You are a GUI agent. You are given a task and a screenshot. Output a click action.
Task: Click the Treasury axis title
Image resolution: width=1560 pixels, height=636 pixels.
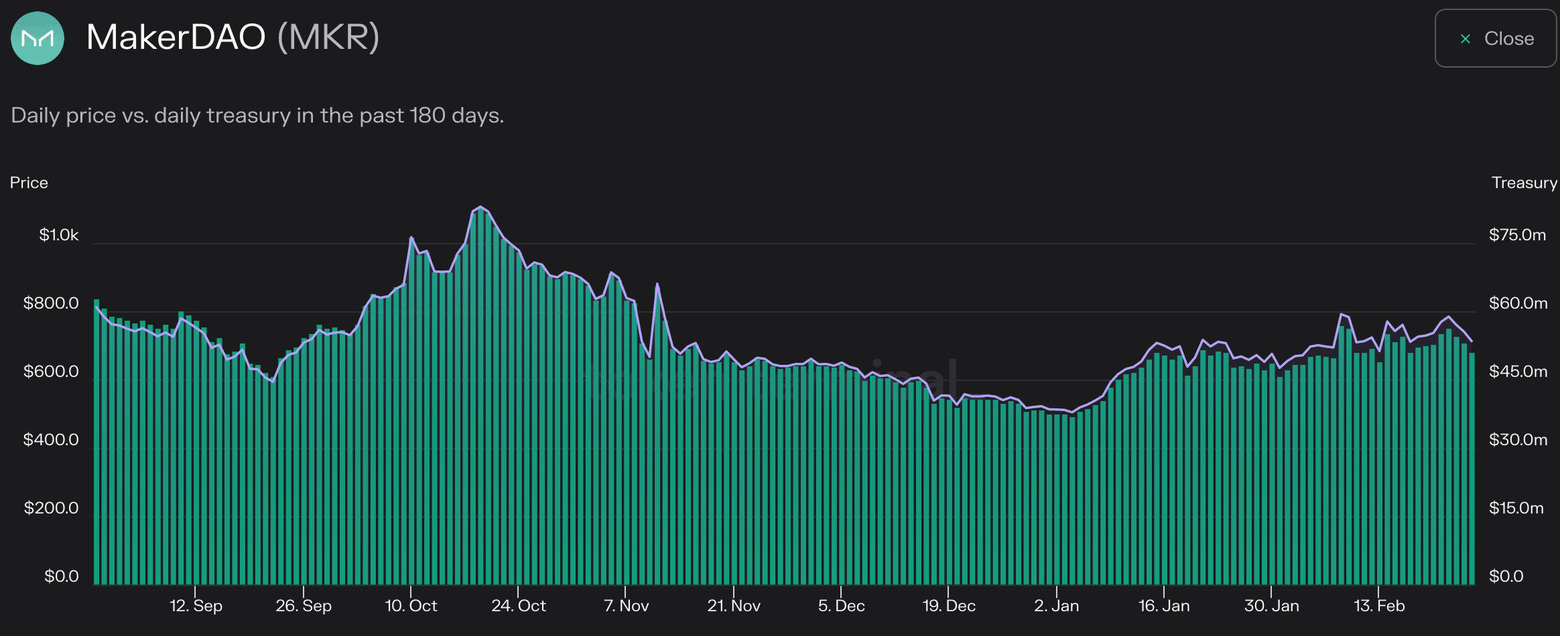(1524, 183)
